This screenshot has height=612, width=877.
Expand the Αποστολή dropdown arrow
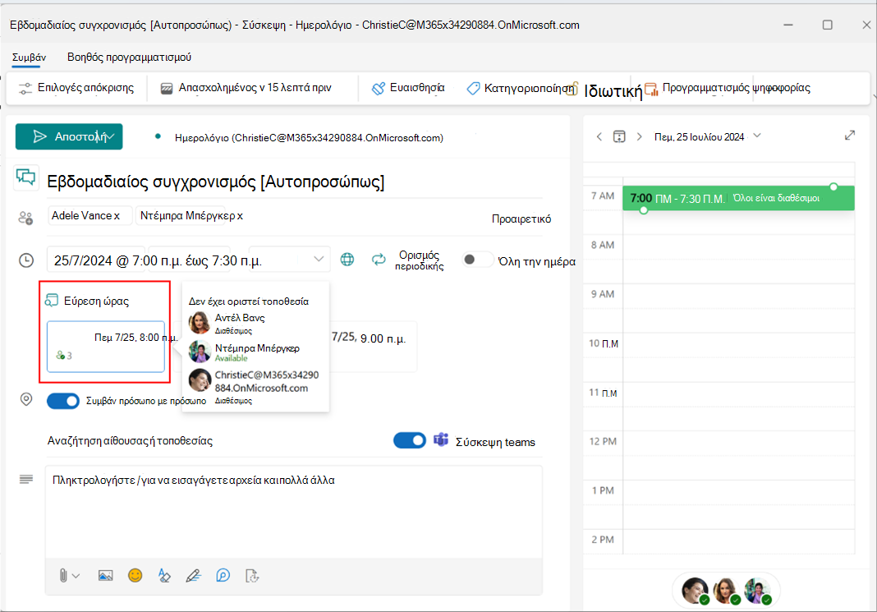pos(112,136)
